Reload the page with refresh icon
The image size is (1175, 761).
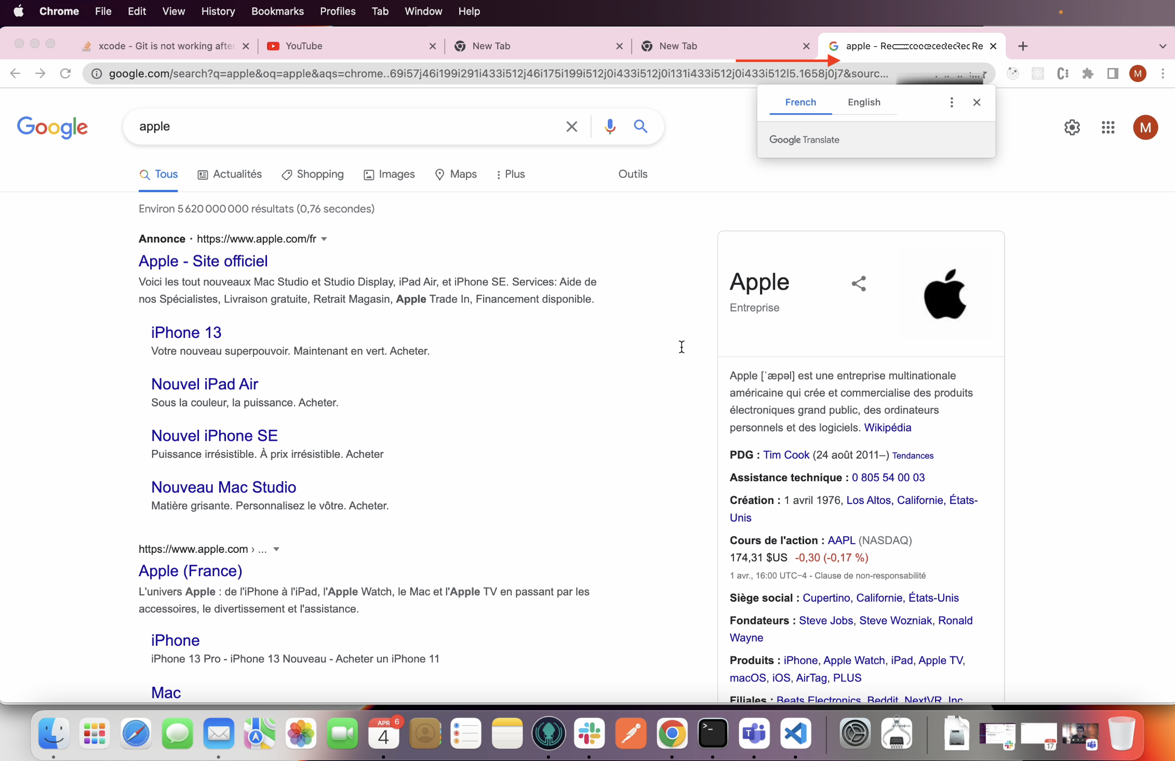tap(65, 73)
